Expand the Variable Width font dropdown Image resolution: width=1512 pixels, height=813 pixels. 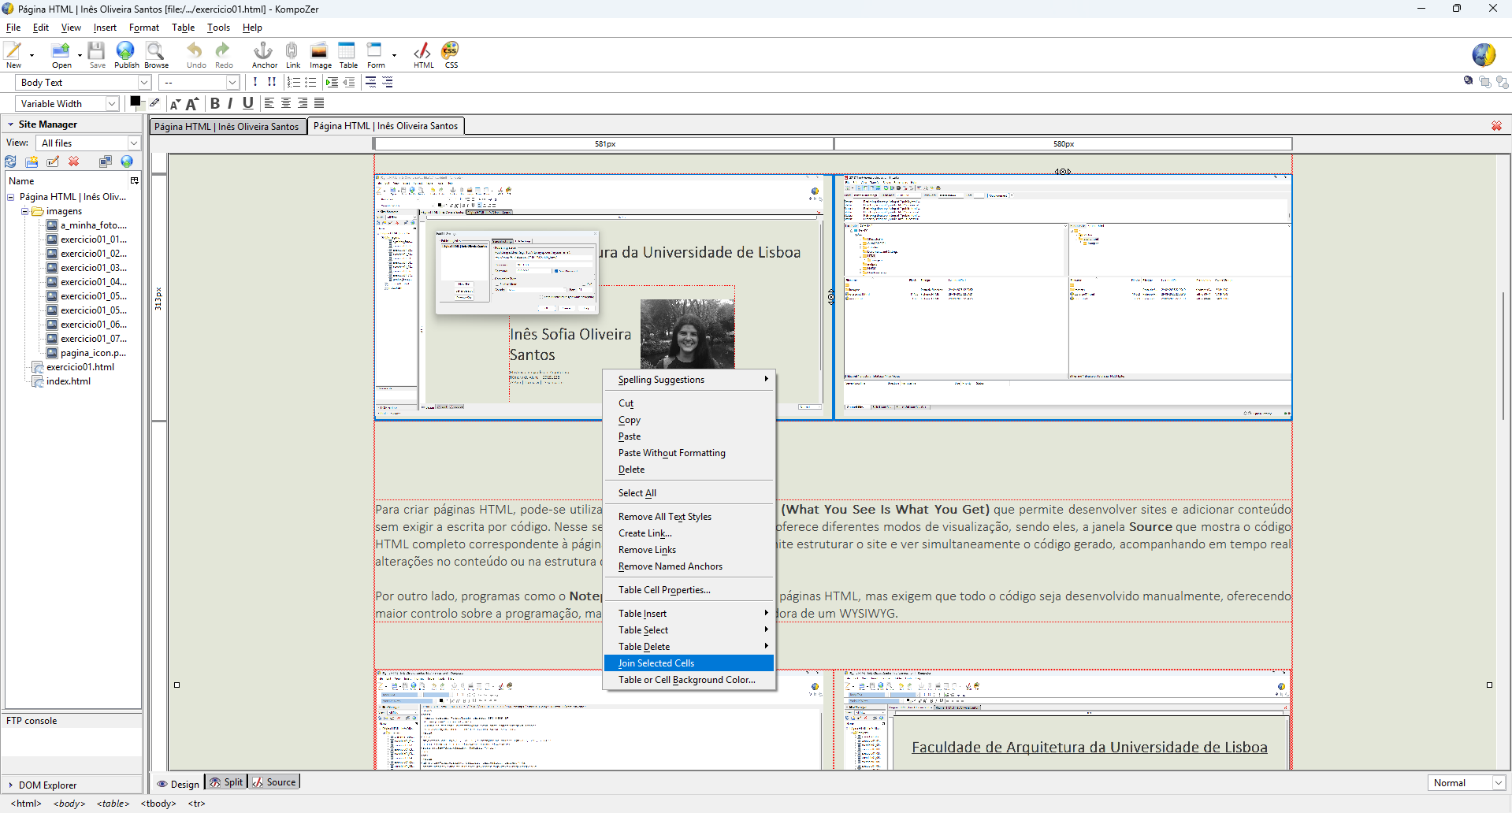tap(68, 104)
